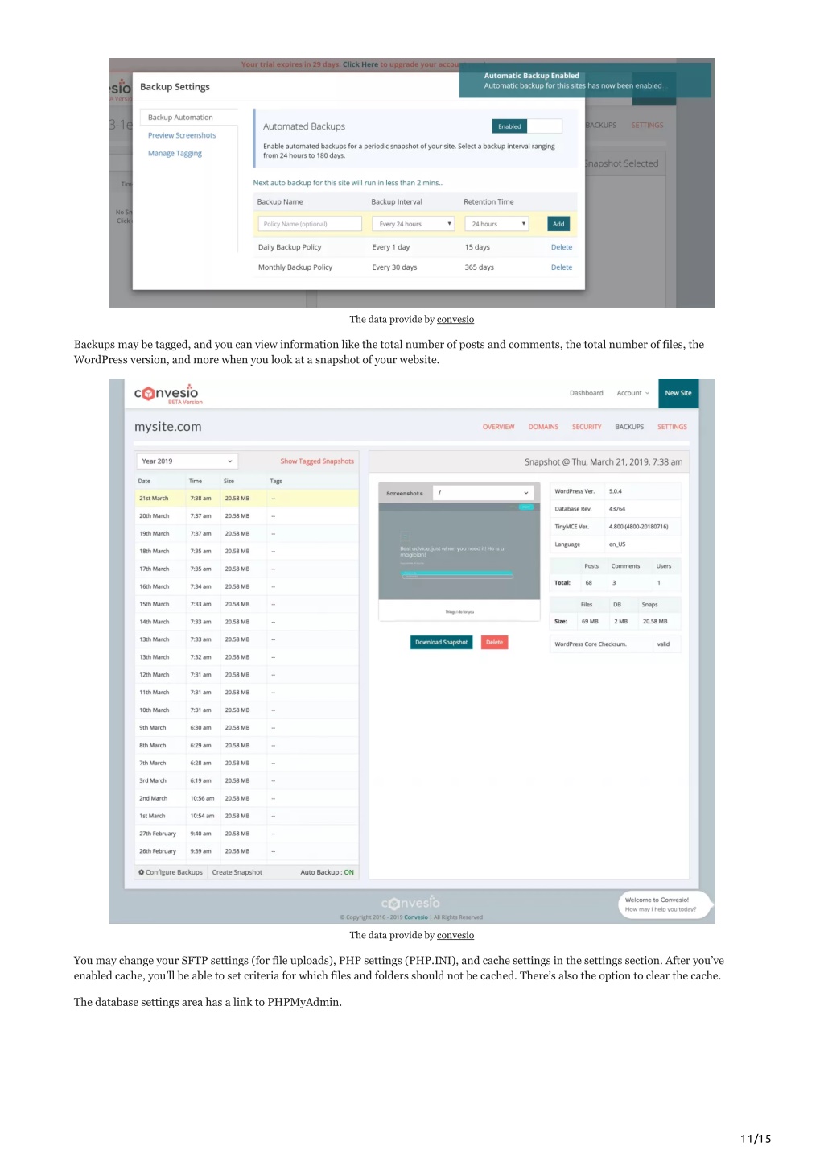Open the 'Welcome to Convesio!' chat bubble
The width and height of the screenshot is (824, 1167).
tap(664, 904)
